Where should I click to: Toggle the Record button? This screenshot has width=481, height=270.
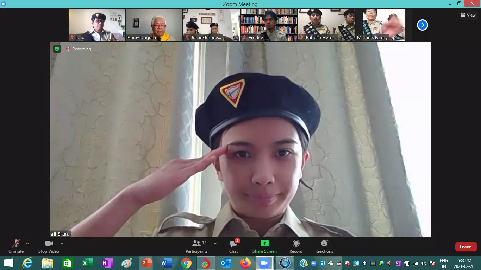pos(296,246)
